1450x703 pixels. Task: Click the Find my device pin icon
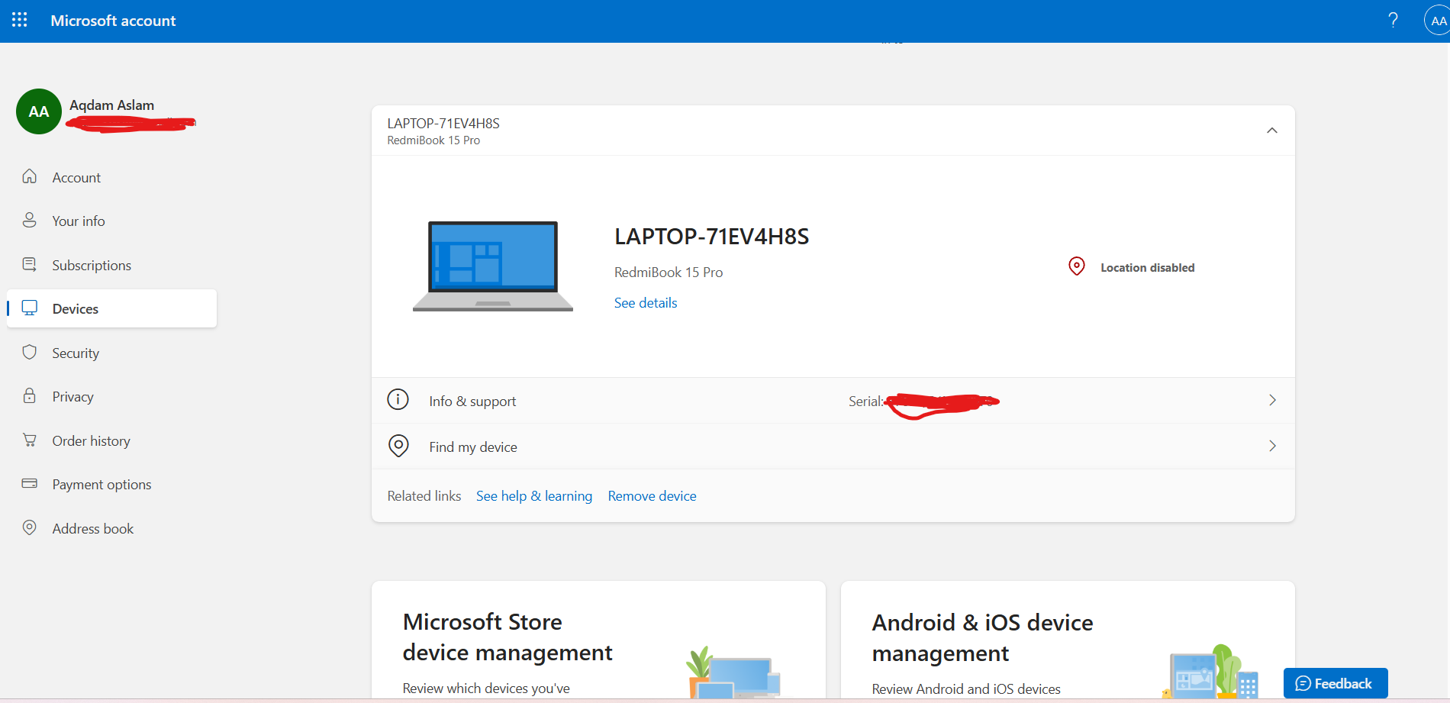(398, 446)
